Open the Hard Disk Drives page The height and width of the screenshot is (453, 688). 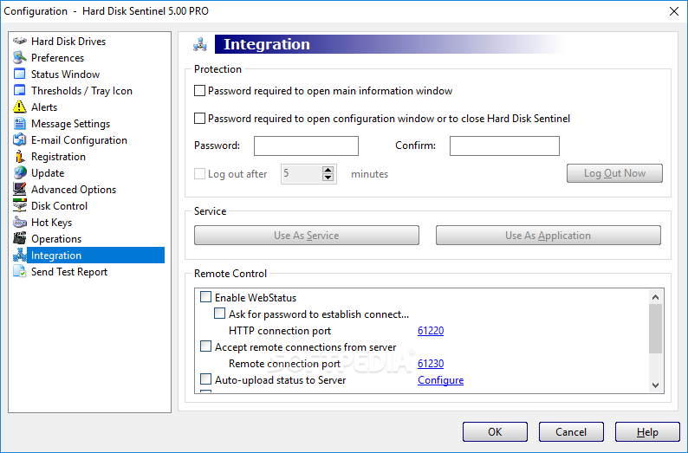click(68, 42)
